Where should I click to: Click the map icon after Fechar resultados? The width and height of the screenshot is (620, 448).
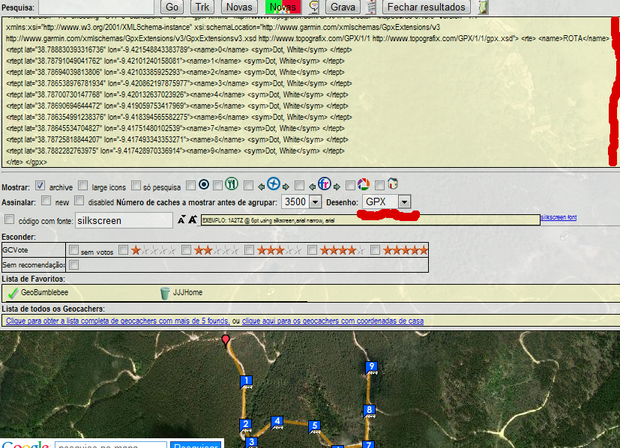pos(483,7)
